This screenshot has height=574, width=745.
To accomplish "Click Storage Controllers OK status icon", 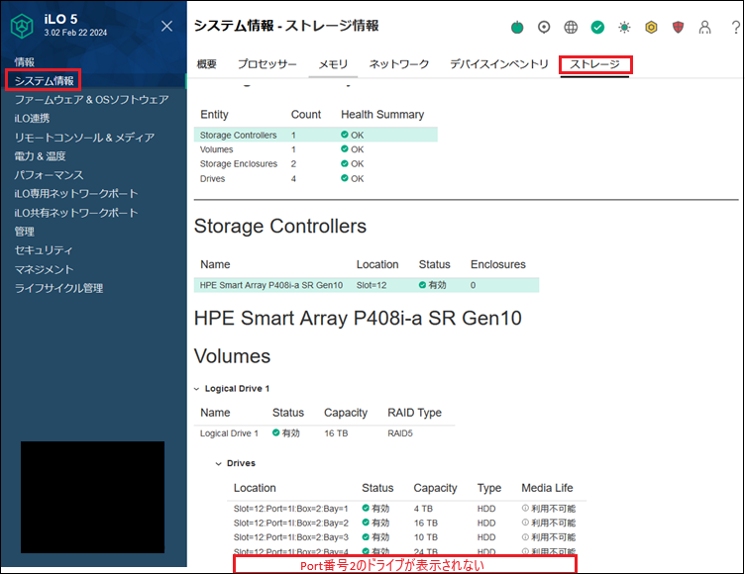I will coord(345,135).
